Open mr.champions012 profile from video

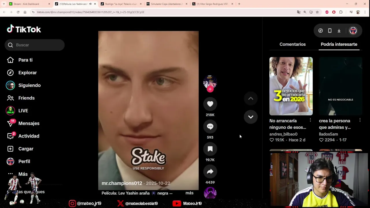click(122, 183)
